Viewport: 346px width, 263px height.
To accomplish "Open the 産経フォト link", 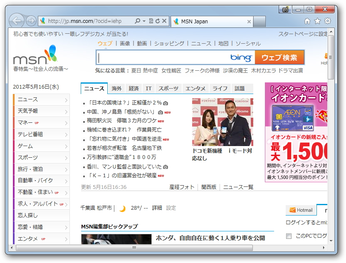I will (x=182, y=187).
